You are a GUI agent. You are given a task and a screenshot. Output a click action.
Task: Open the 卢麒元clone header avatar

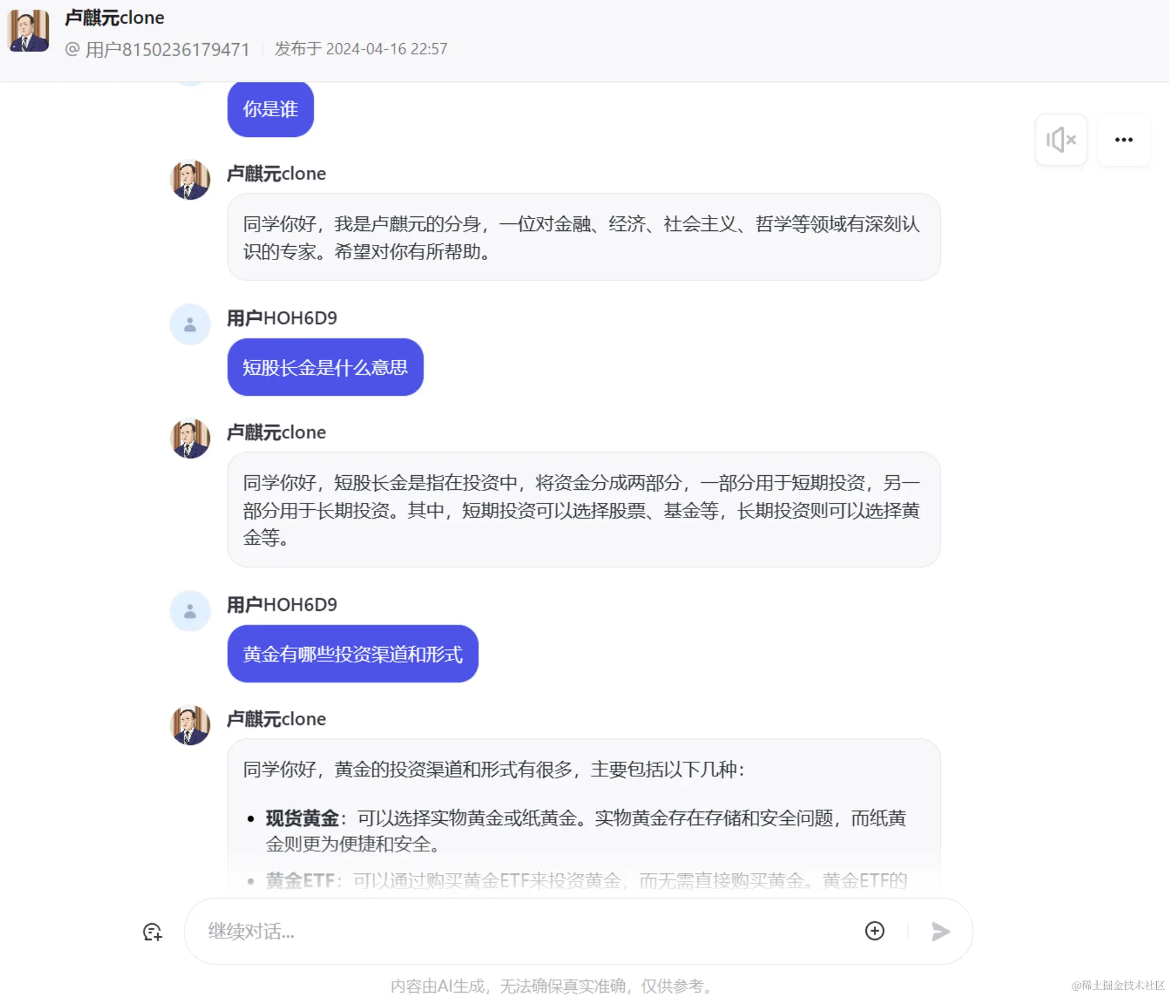click(x=27, y=31)
